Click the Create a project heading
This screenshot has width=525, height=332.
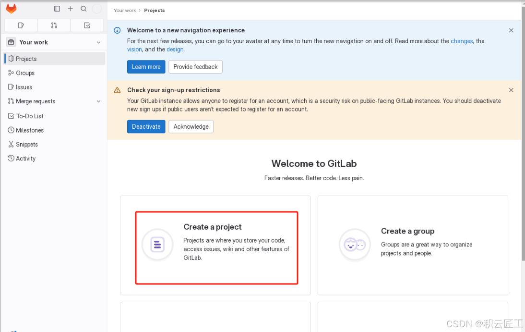[213, 227]
